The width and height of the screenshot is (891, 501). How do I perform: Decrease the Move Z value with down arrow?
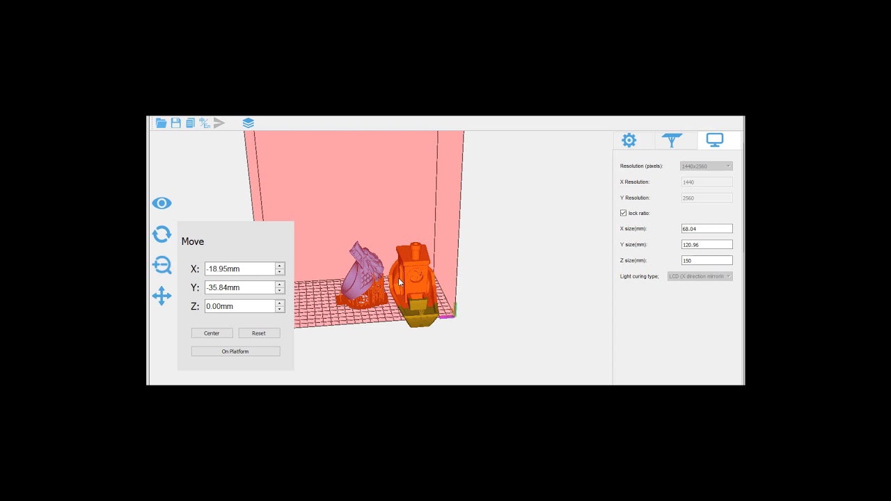pyautogui.click(x=280, y=310)
